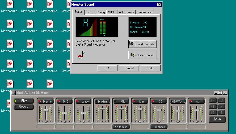236x134 pixels.
Task: Click the "Streams : 00" readout
Action: pos(138,22)
